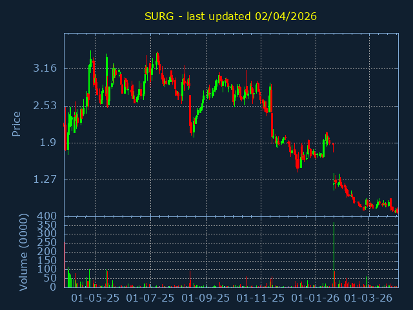Click the 01-09-25 date axis label
413x310 pixels.
pos(206,298)
